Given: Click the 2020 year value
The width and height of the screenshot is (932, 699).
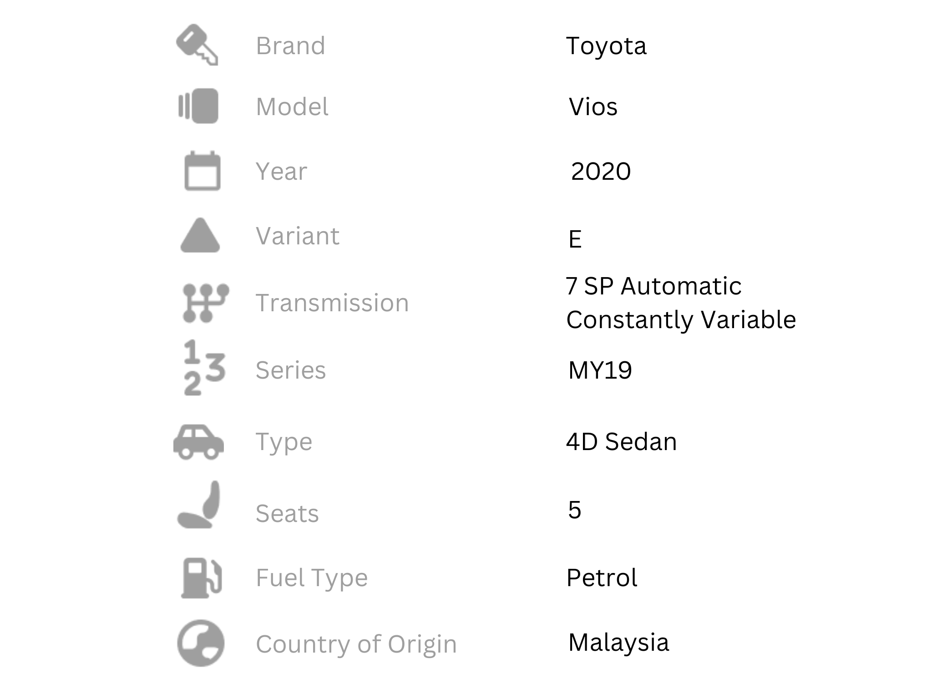Looking at the screenshot, I should (x=601, y=171).
